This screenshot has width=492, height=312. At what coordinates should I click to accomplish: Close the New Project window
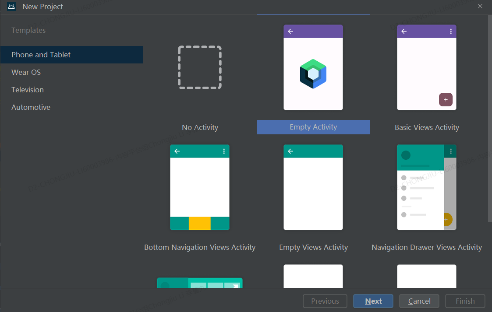coord(480,6)
